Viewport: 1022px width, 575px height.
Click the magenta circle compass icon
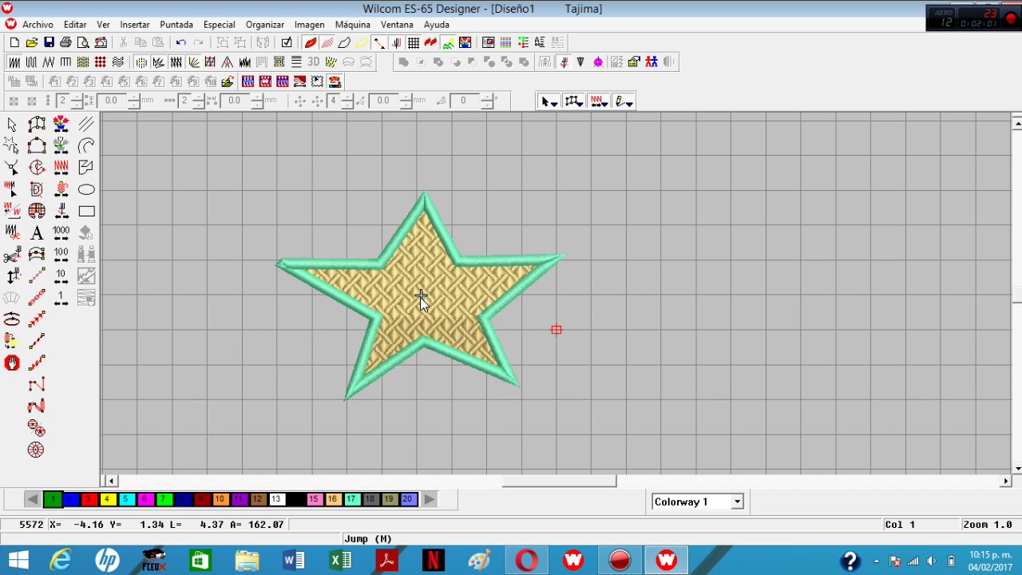point(598,61)
